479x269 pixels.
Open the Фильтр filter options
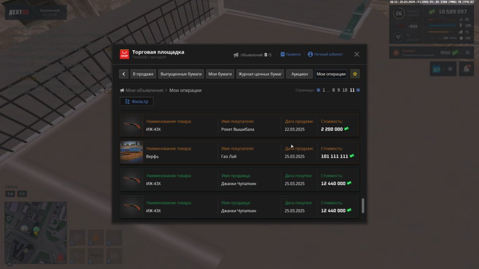point(137,101)
